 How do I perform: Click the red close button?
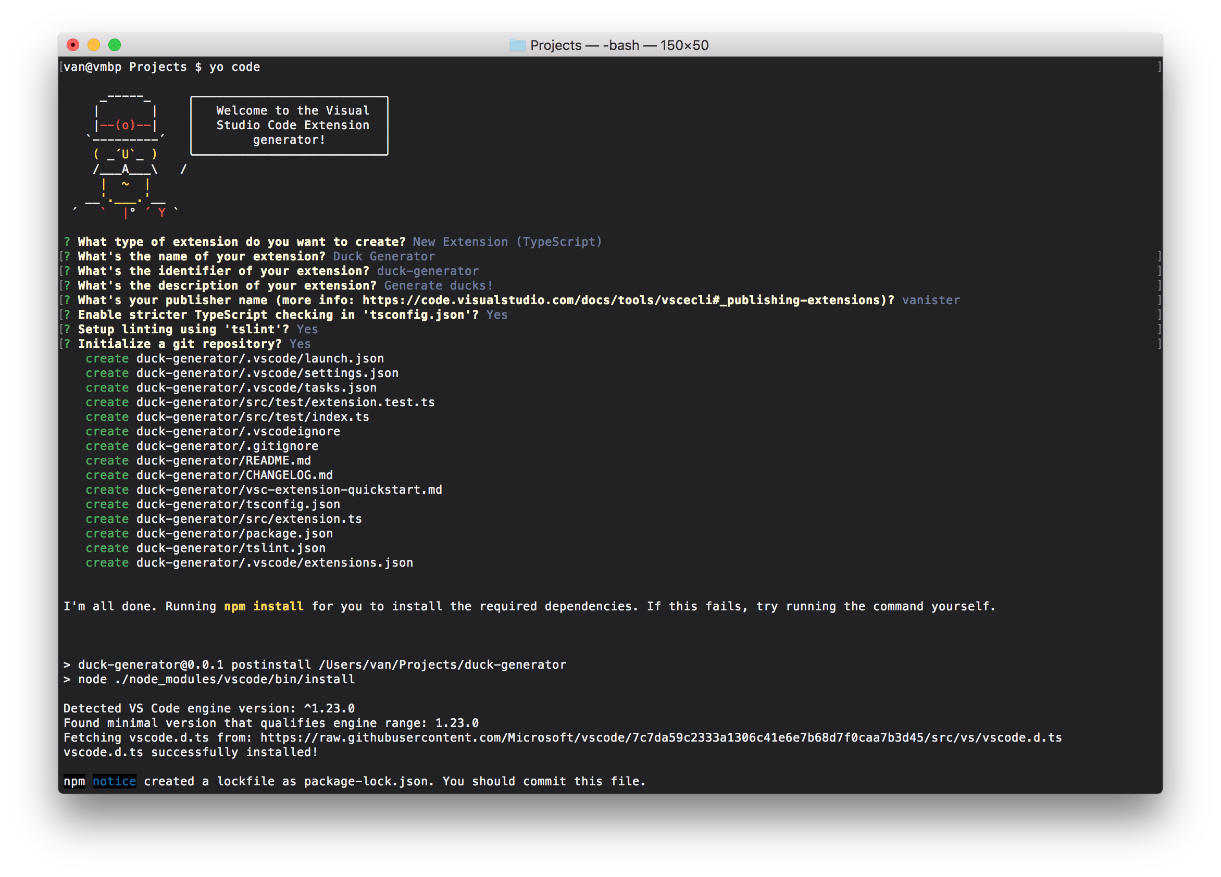tap(73, 45)
